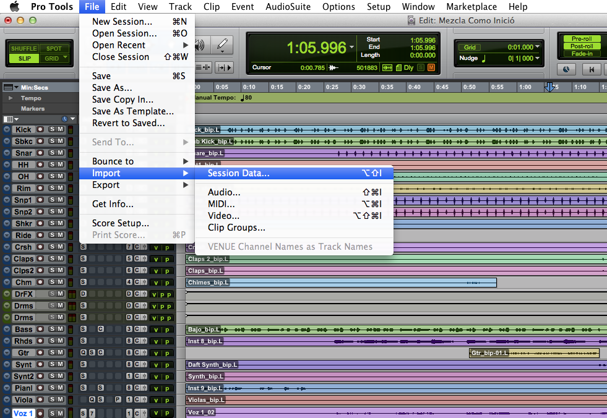Click the Link Timeline and Edit Selection icon
The image size is (607, 418).
point(203,68)
